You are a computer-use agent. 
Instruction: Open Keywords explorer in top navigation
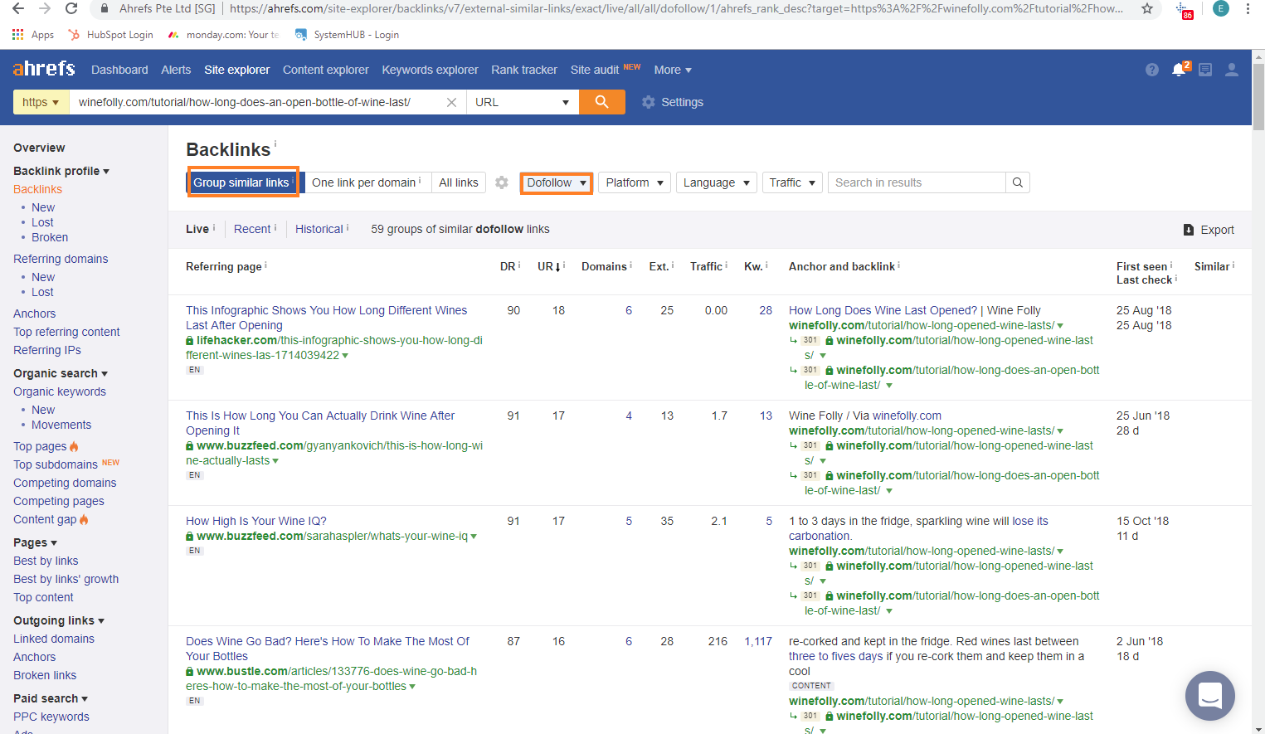click(x=430, y=70)
